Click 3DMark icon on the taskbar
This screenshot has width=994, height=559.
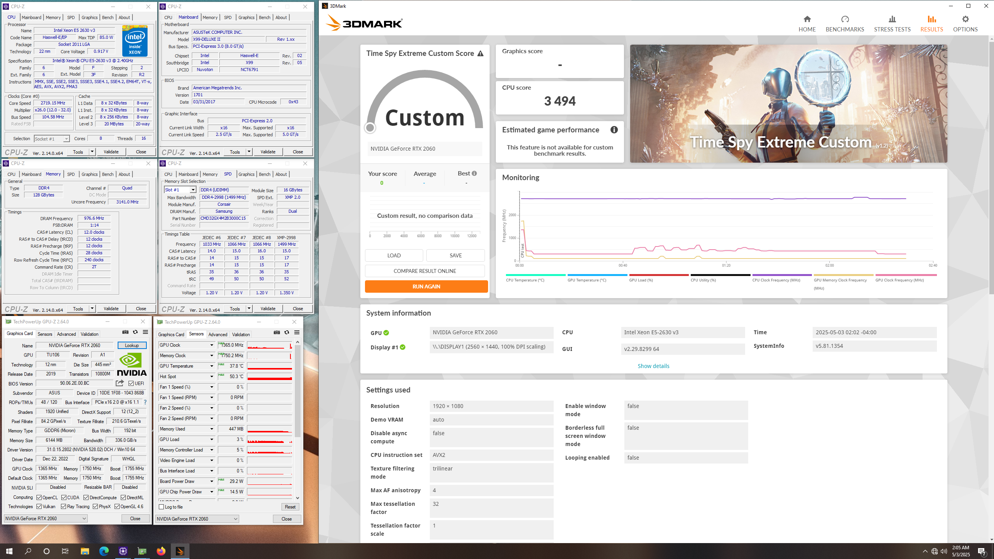click(180, 551)
